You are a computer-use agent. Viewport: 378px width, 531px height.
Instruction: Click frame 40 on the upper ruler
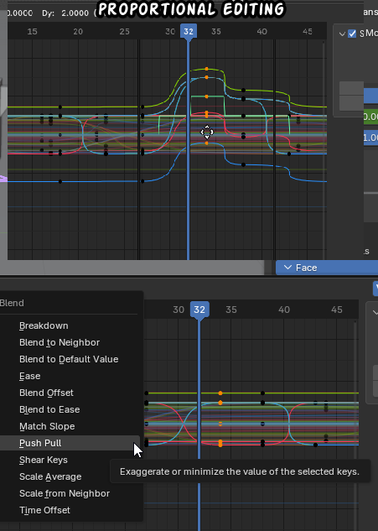point(262,32)
